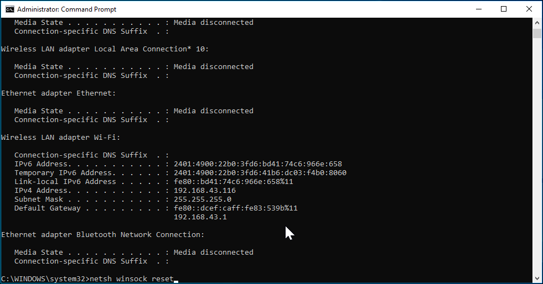The height and width of the screenshot is (284, 543).
Task: Click gateway address fe80::dcef:caff:fe83:539b%11
Action: coord(235,208)
